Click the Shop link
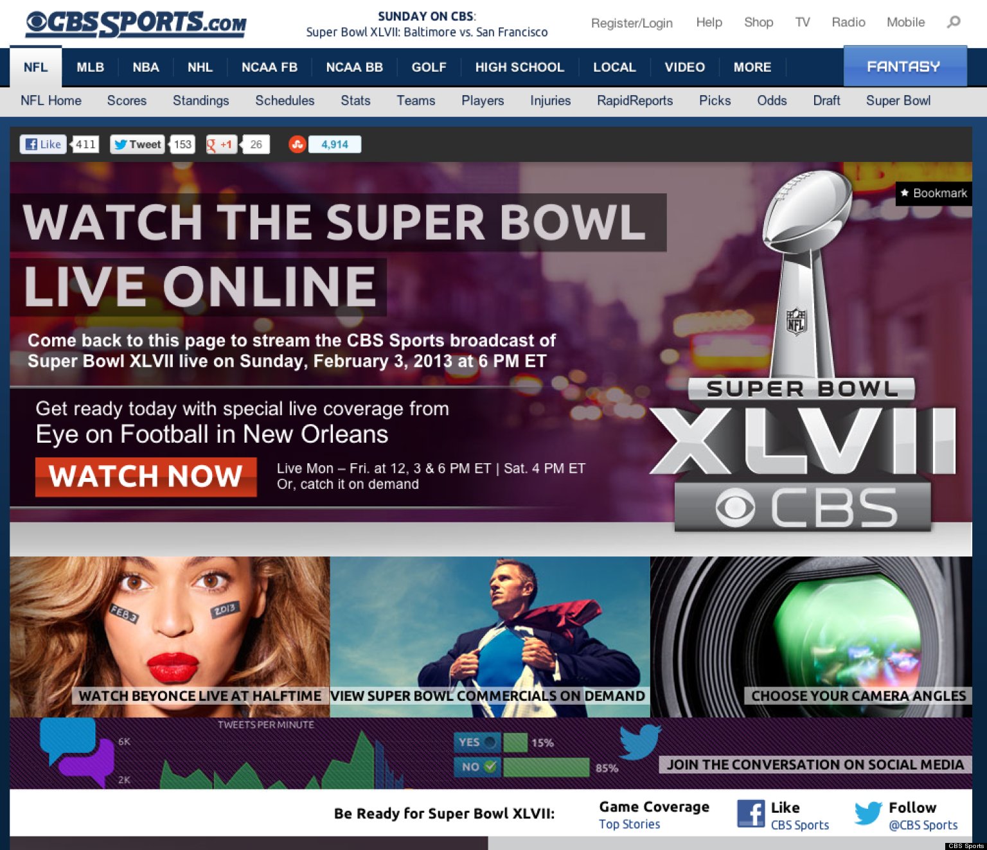Viewport: 987px width, 850px height. click(x=758, y=22)
